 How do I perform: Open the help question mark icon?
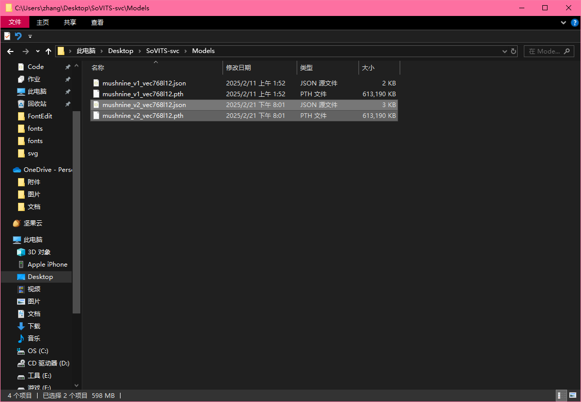click(x=574, y=23)
